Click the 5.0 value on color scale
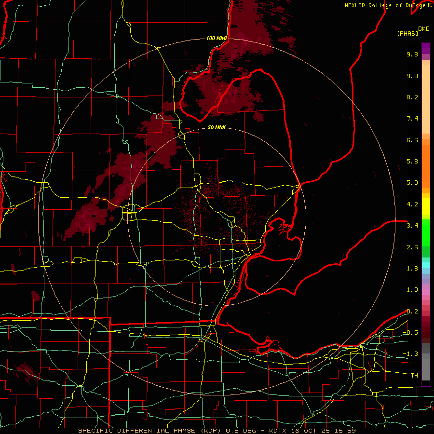 click(412, 183)
